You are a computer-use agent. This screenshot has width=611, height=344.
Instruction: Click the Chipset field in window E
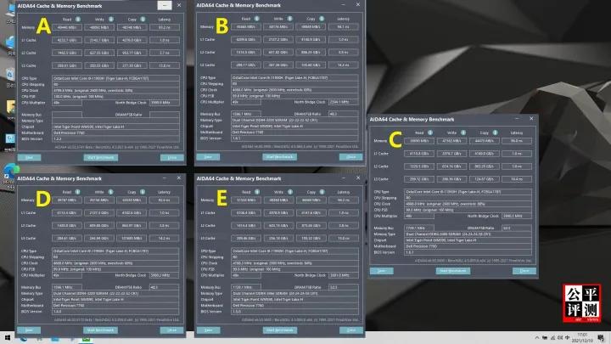(295, 300)
